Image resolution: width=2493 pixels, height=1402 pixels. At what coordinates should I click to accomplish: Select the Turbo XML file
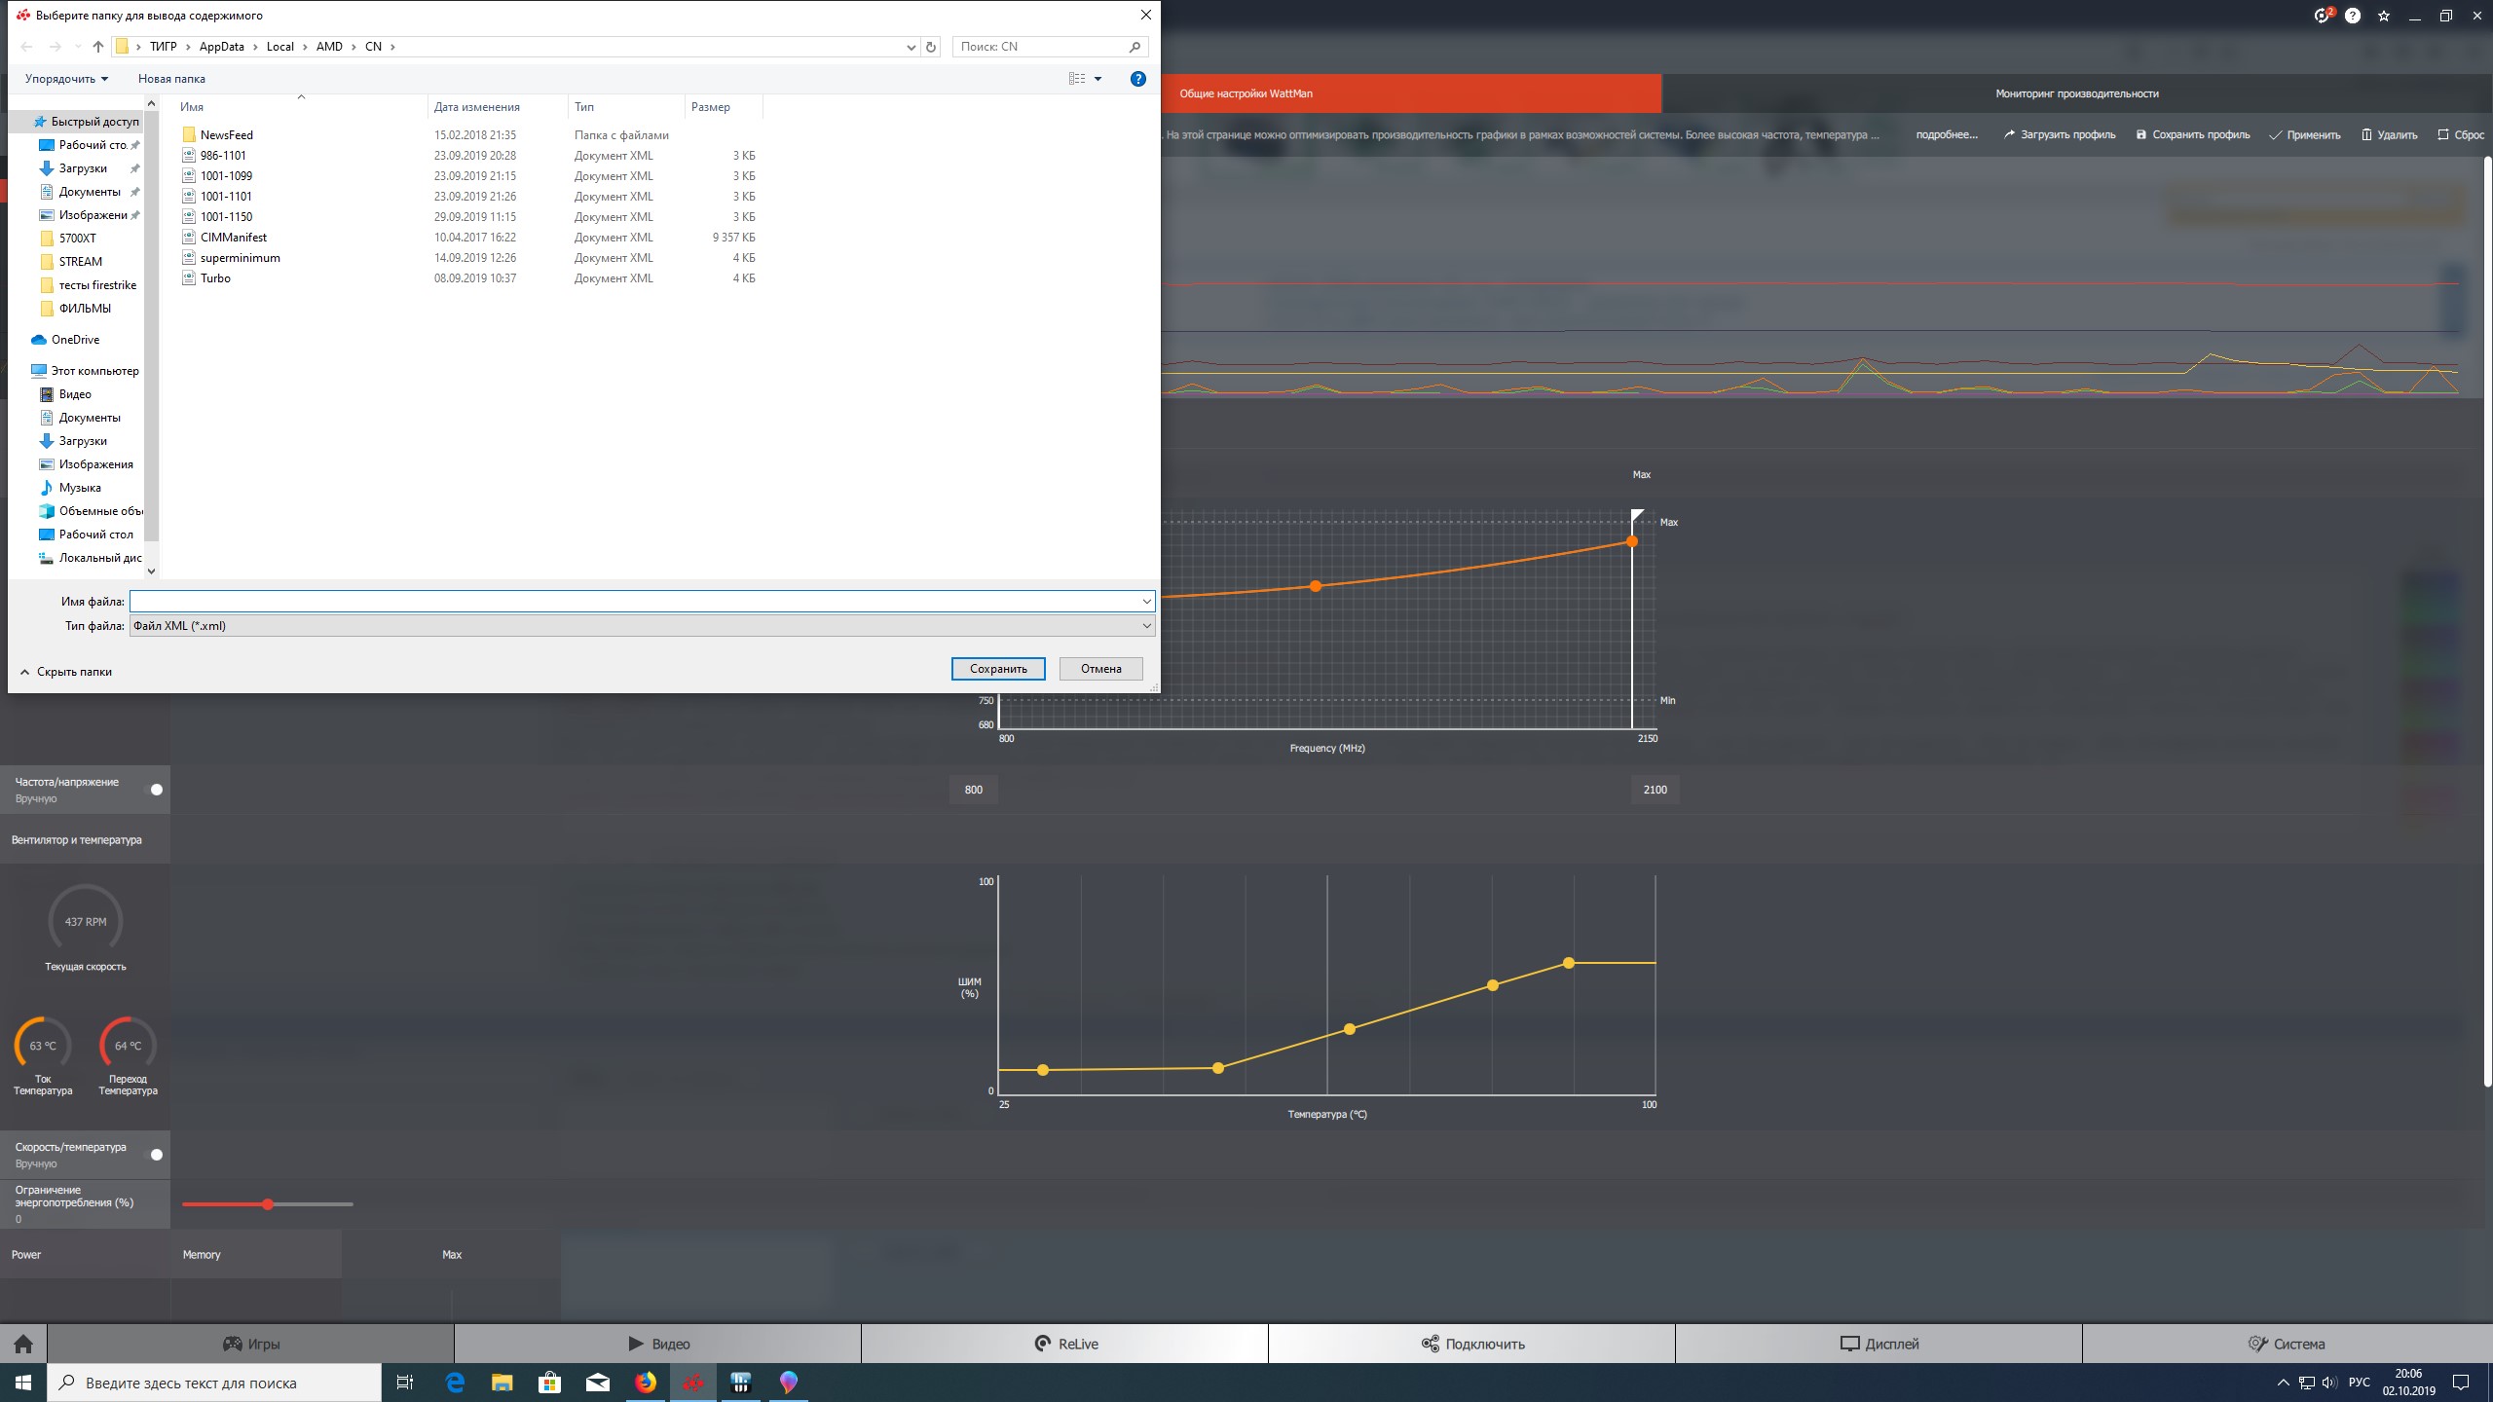(x=215, y=278)
